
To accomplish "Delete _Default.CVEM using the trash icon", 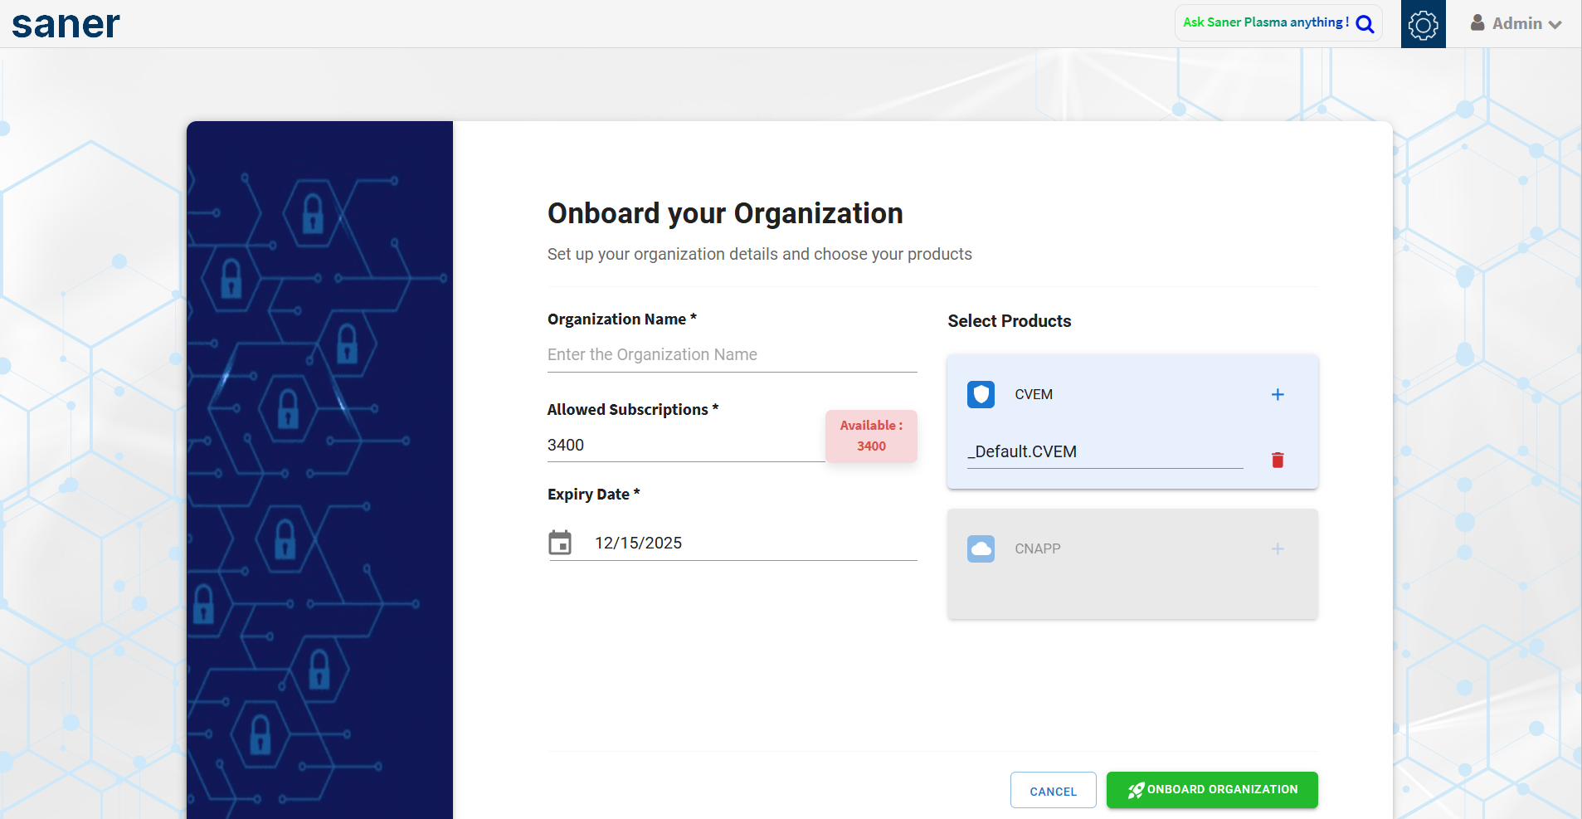I will 1278,460.
